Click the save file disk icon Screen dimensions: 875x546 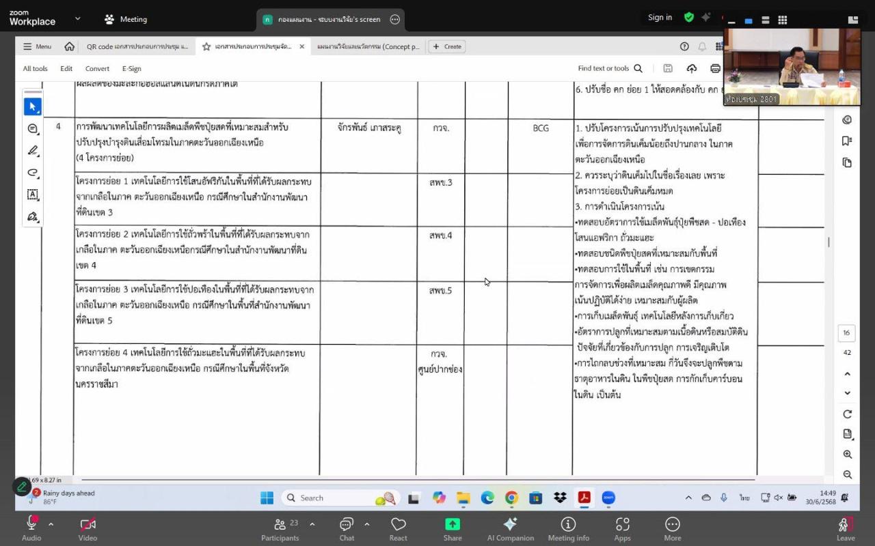(668, 68)
